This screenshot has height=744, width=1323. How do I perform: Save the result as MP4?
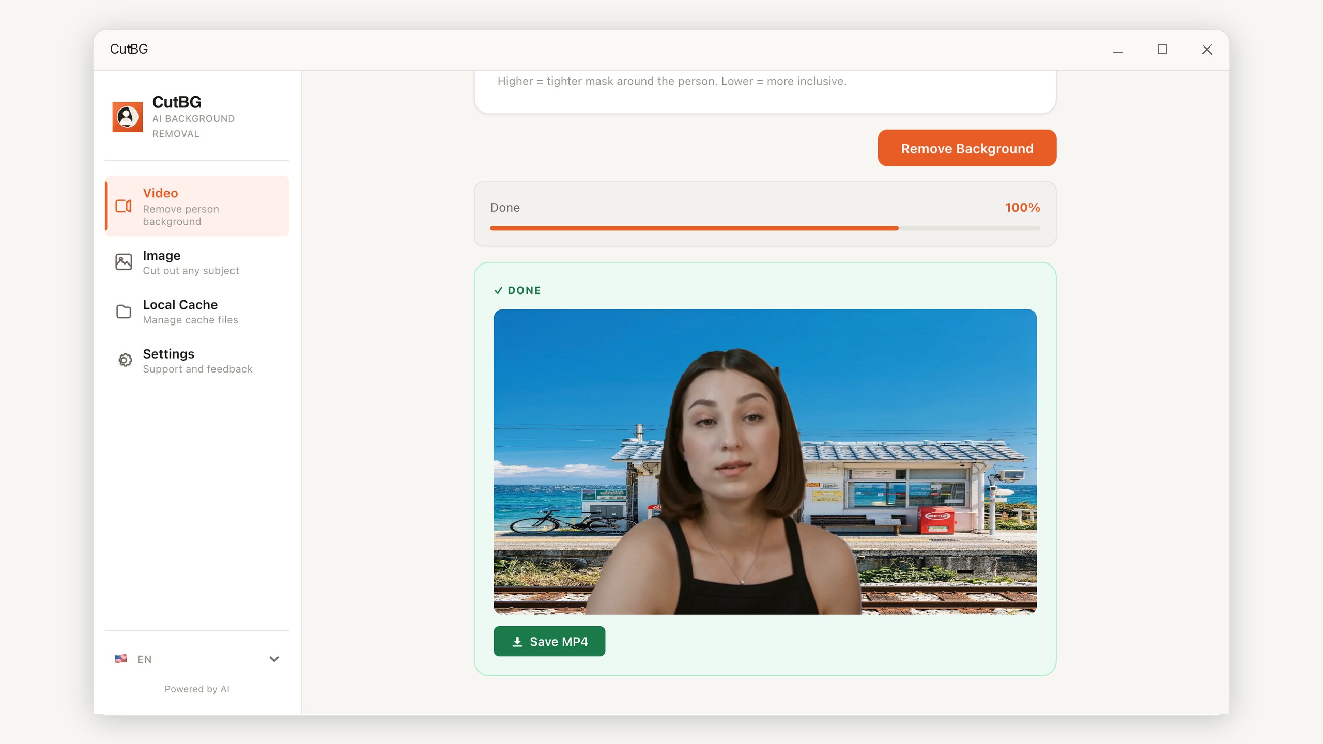coord(549,641)
